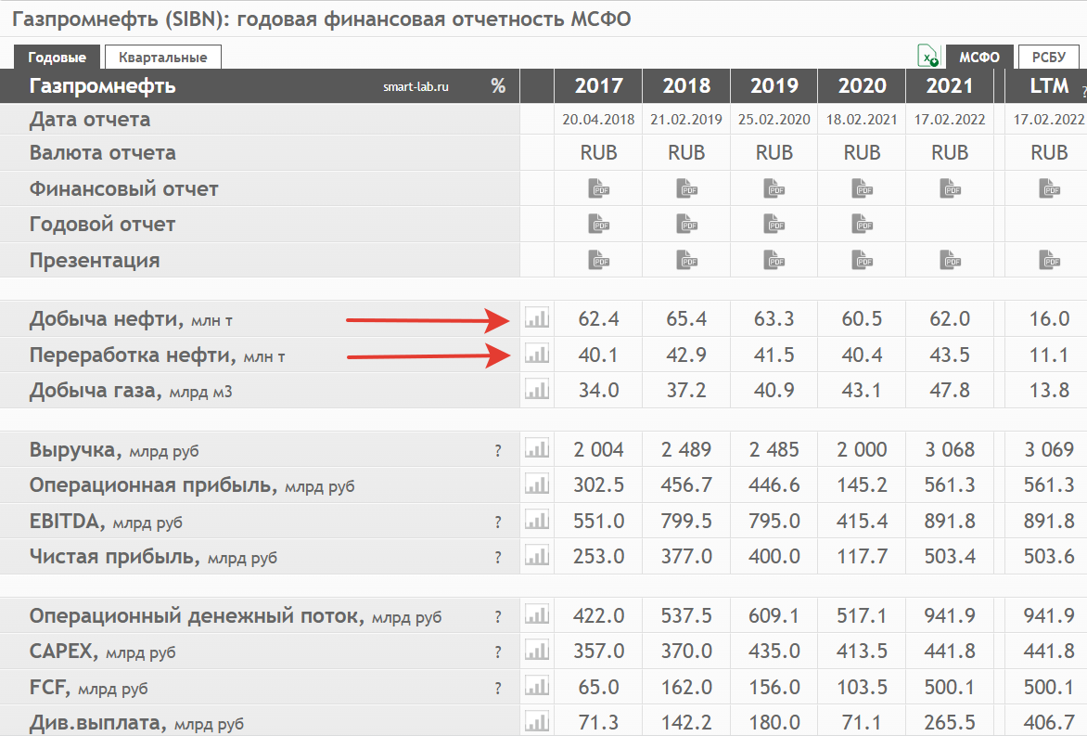Click the Финансовый отчет row label
The height and width of the screenshot is (736, 1087).
tap(124, 188)
